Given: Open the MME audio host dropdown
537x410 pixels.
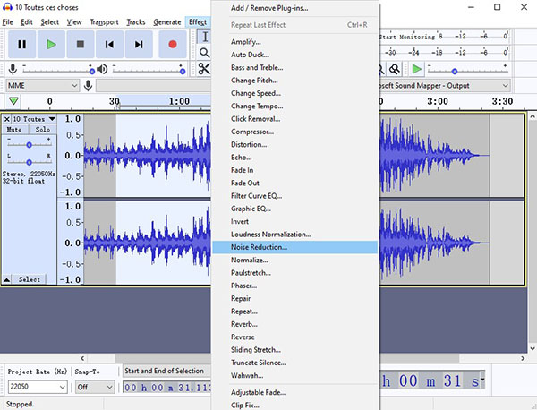Looking at the screenshot, I should (42, 86).
